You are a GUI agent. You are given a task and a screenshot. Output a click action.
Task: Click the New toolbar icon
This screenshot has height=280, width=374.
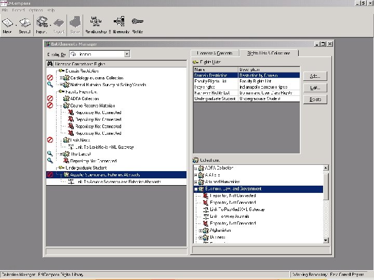coord(7,23)
